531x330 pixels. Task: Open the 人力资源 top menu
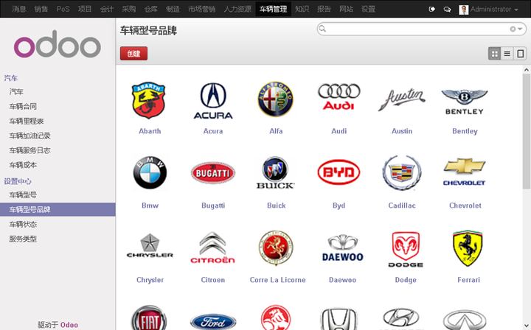click(x=237, y=9)
